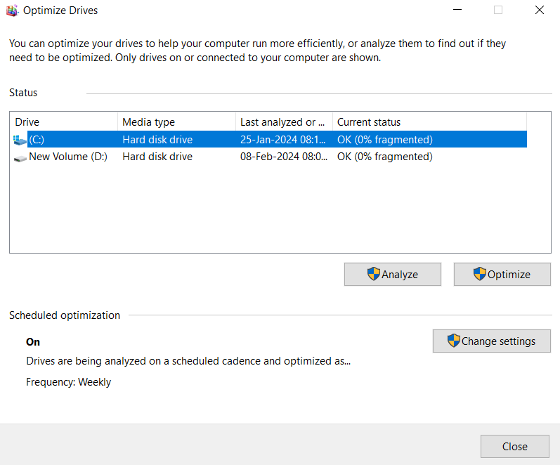Image resolution: width=560 pixels, height=465 pixels.
Task: Close the window using the X
Action: point(540,10)
